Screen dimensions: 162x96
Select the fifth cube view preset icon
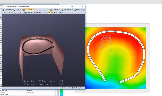click(x=26, y=12)
